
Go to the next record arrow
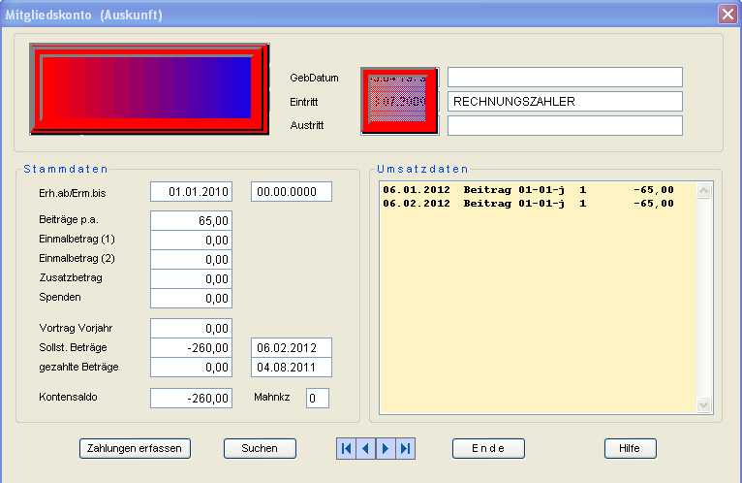click(386, 448)
